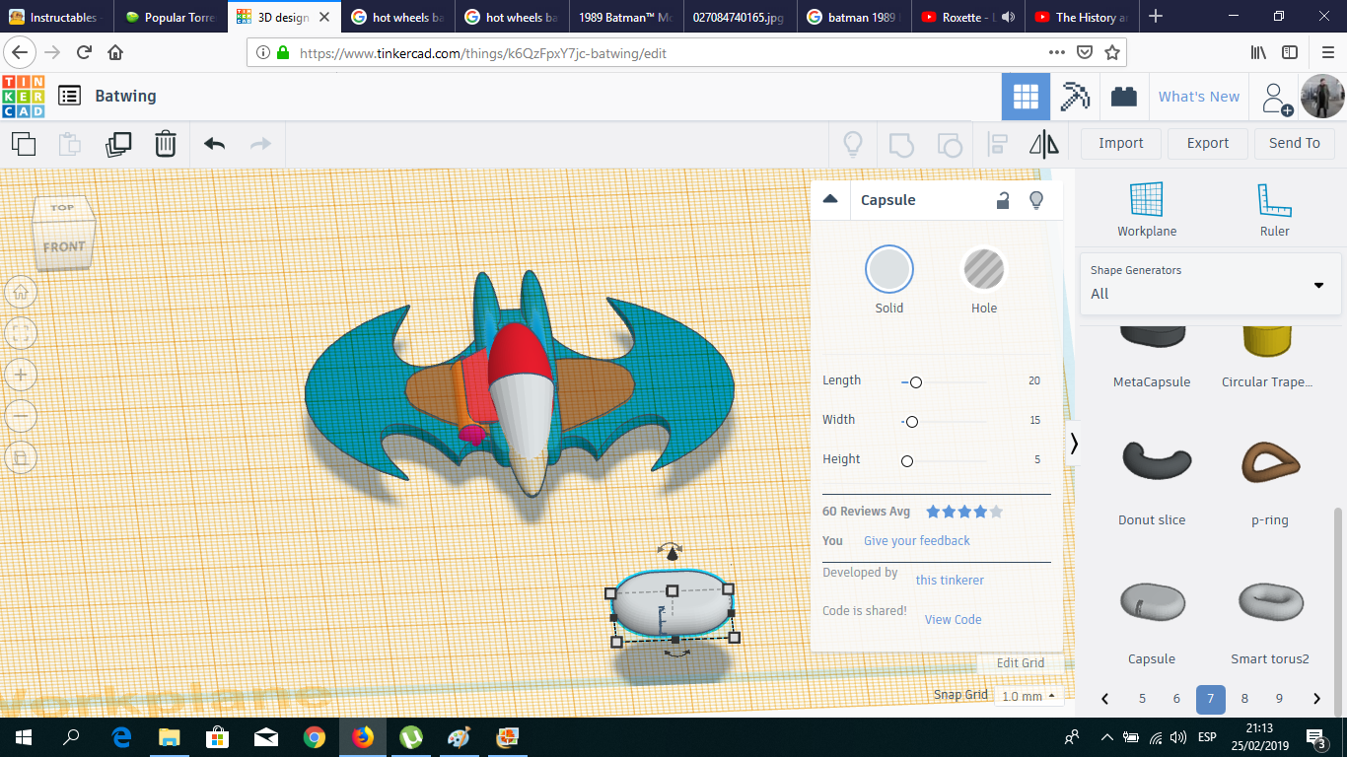Open the View Code link
The width and height of the screenshot is (1347, 757).
(x=954, y=620)
